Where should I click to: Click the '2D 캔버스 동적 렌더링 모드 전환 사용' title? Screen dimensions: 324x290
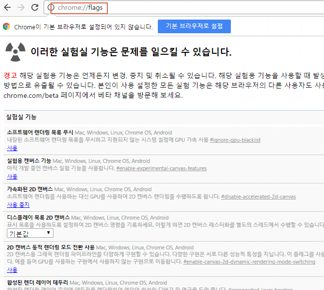50,247
